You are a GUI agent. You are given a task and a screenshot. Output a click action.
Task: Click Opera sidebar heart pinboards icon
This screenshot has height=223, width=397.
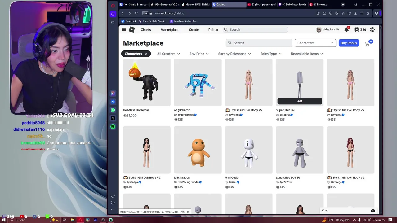click(x=113, y=196)
